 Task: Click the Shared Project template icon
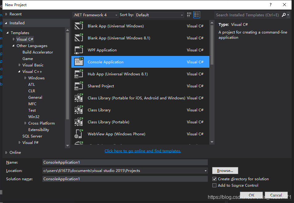79,86
